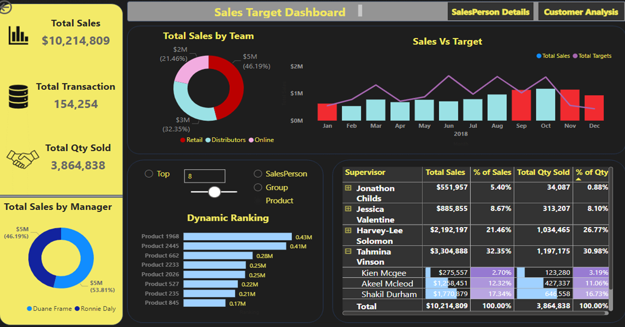
Task: Sort the table by the % of Qty column
Action: (592, 172)
